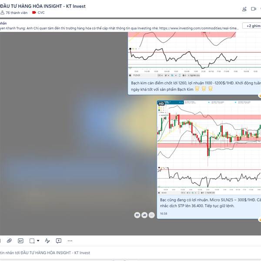Expand the screenshot options dropdown arrow
Image resolution: width=261 pixels, height=261 pixels.
pyautogui.click(x=38, y=241)
